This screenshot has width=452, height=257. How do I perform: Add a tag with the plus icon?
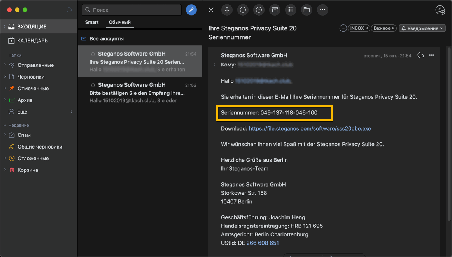click(x=343, y=28)
